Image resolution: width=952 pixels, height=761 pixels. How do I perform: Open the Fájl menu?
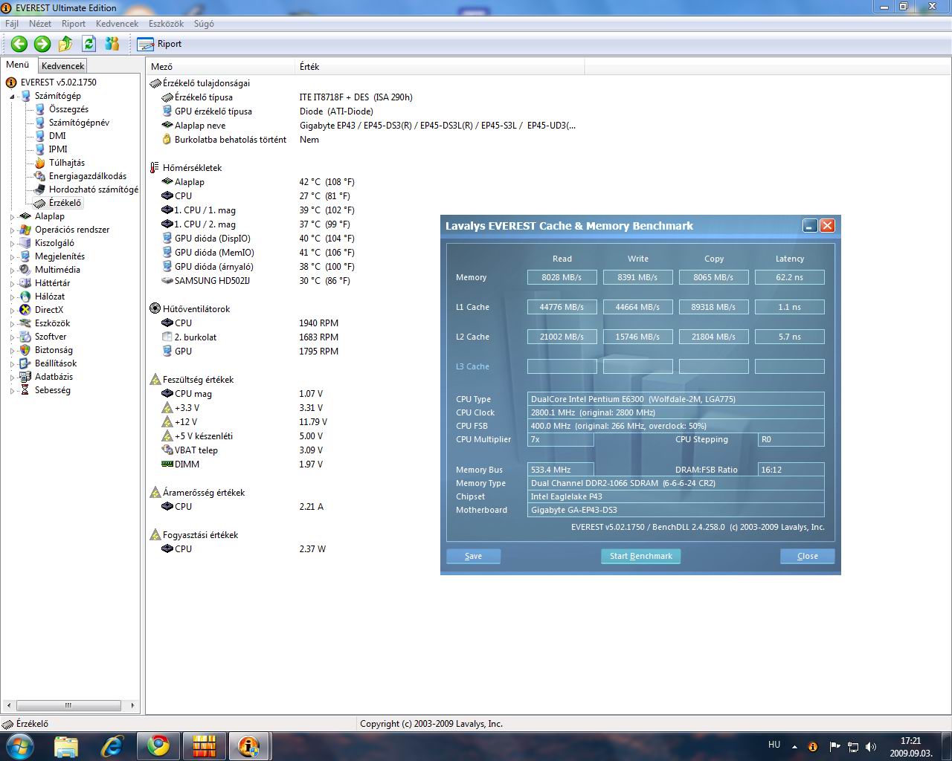click(x=12, y=24)
